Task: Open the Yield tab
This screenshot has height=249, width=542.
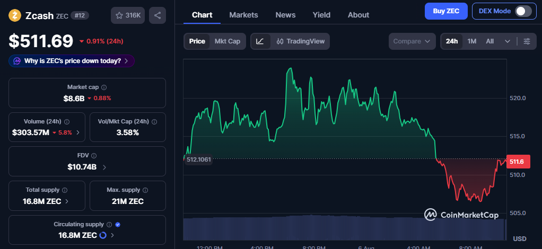Action: [321, 15]
